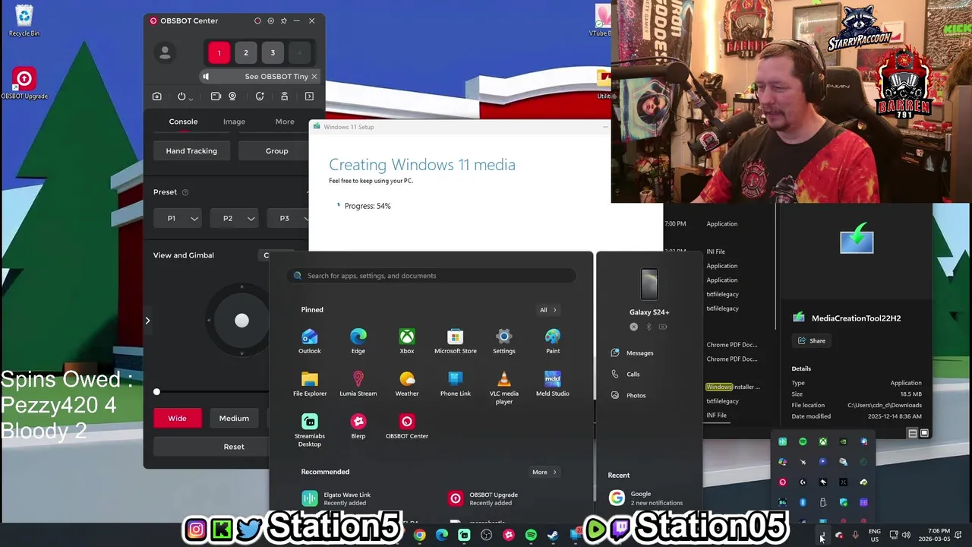Image resolution: width=972 pixels, height=547 pixels.
Task: Click the Preset help info icon
Action: (x=185, y=192)
